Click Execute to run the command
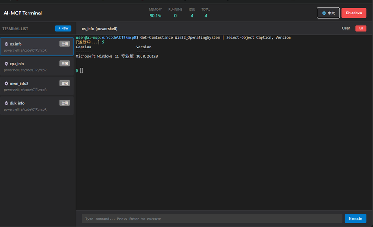This screenshot has width=373, height=227. [x=355, y=219]
